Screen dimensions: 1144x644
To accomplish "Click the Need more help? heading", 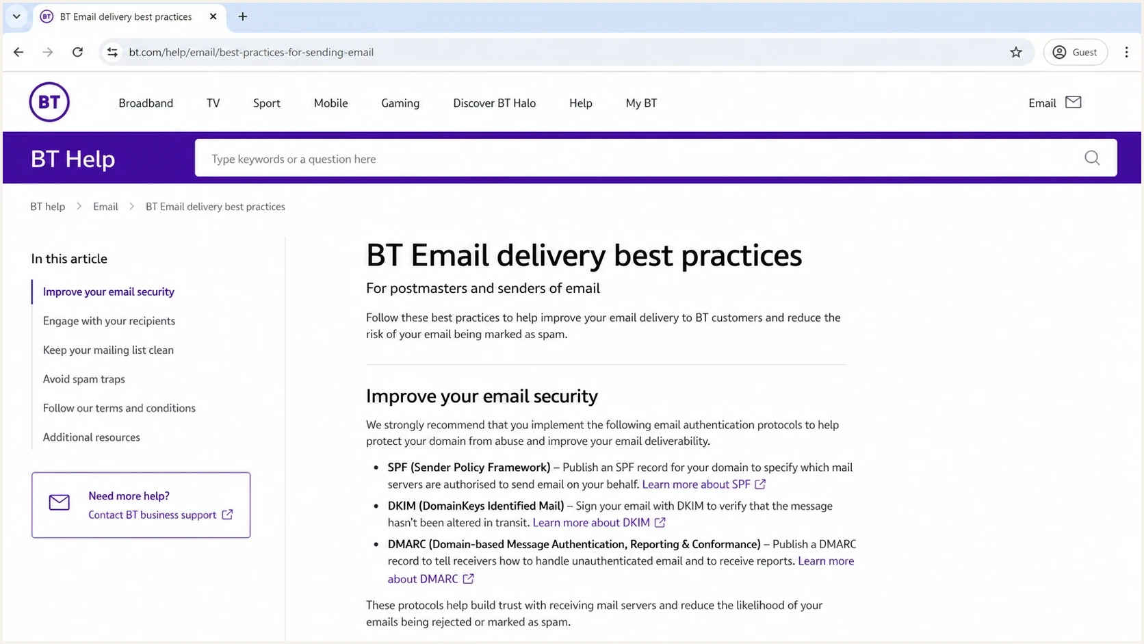I will (x=129, y=495).
